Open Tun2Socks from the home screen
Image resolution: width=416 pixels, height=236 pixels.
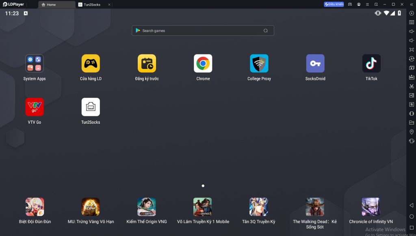(x=91, y=107)
